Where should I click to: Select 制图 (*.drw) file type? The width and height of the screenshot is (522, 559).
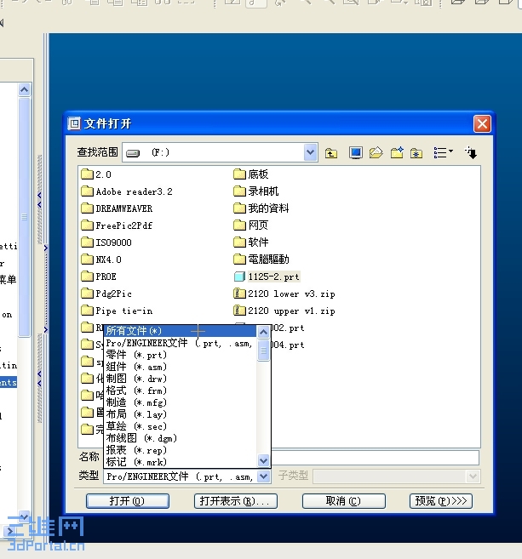[x=181, y=379]
